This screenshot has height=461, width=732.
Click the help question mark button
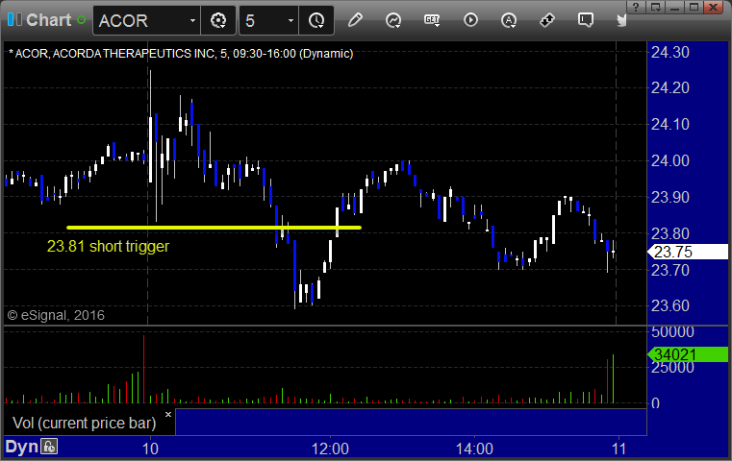click(636, 7)
